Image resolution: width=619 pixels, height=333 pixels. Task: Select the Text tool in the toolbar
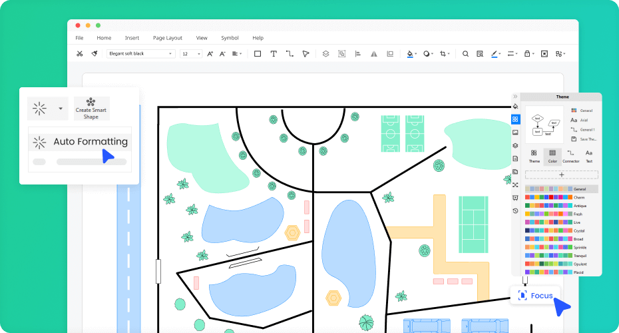point(274,54)
